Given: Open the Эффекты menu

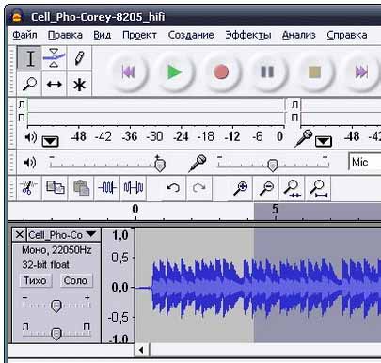Looking at the screenshot, I should 248,35.
